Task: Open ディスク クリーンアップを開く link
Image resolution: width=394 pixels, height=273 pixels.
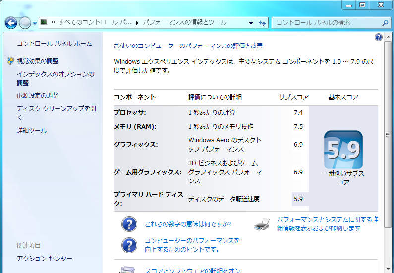Action: tap(56, 113)
